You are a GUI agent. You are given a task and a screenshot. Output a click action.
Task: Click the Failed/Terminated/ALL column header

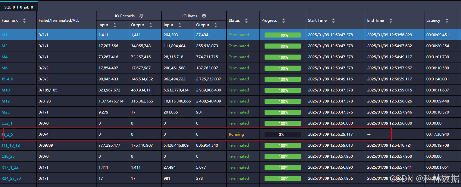coord(59,20)
